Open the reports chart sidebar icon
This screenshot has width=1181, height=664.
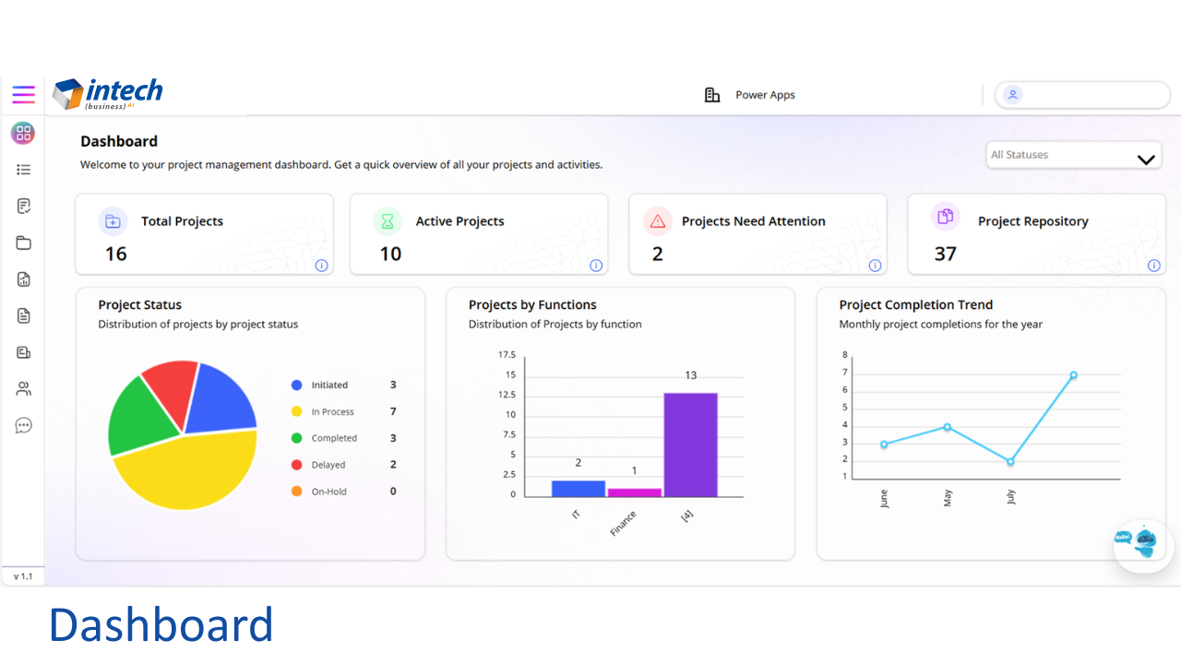24,279
